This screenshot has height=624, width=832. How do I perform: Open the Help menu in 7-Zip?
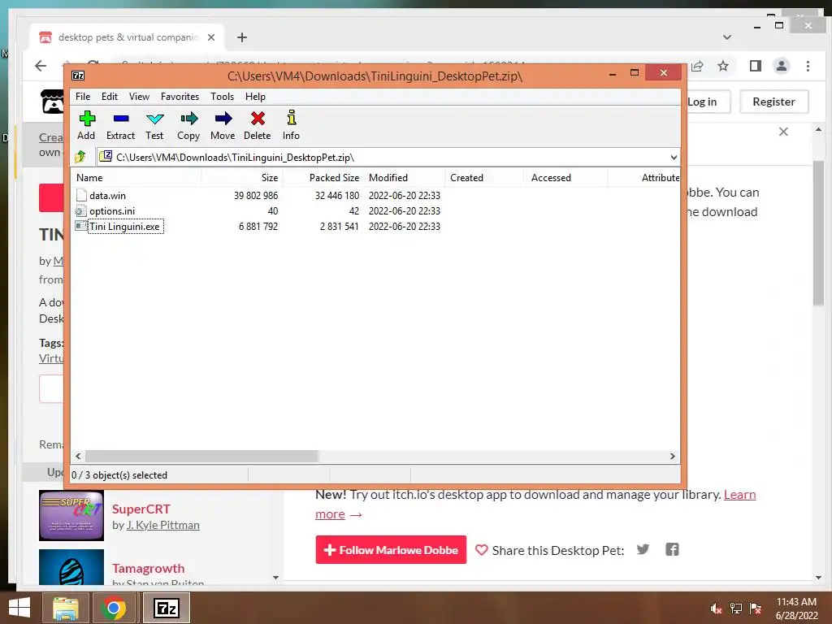[255, 97]
